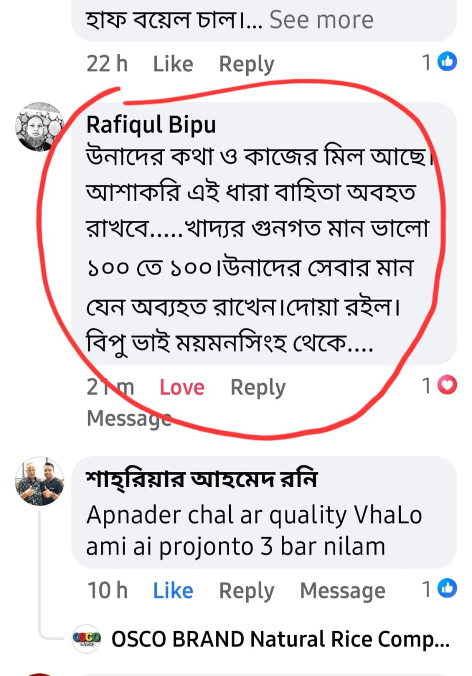Reply to Rafiqul Bipu's comment
472x676 pixels.
click(258, 388)
